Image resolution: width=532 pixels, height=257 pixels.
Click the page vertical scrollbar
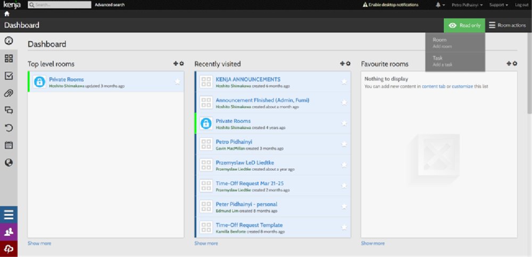tap(530, 73)
